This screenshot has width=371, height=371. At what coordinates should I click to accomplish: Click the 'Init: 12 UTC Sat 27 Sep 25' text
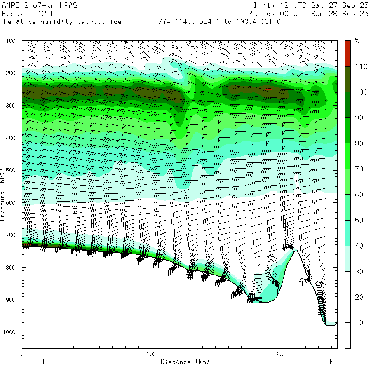(311, 5)
